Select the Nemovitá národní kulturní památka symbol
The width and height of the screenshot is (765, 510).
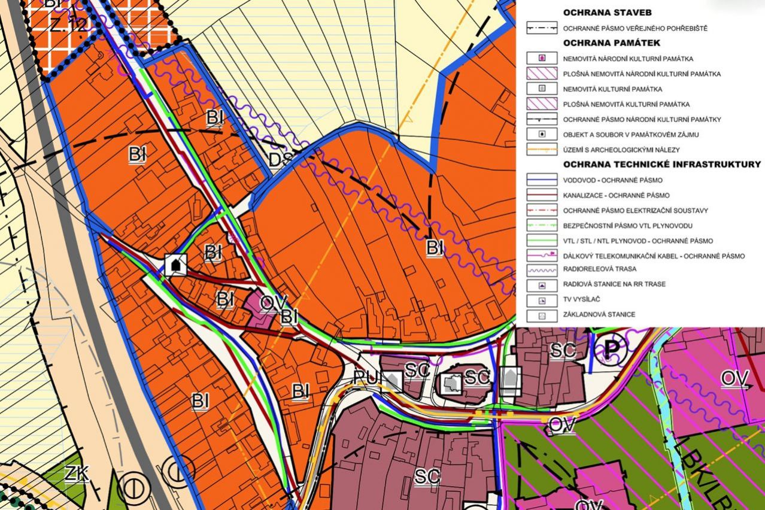click(542, 59)
